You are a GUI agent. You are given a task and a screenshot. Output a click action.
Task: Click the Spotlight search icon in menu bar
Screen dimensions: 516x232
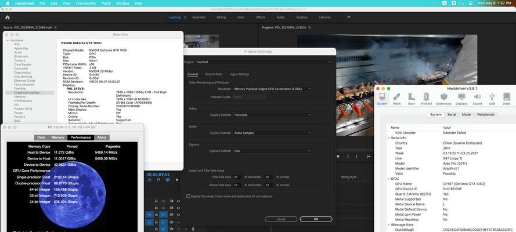click(463, 3)
